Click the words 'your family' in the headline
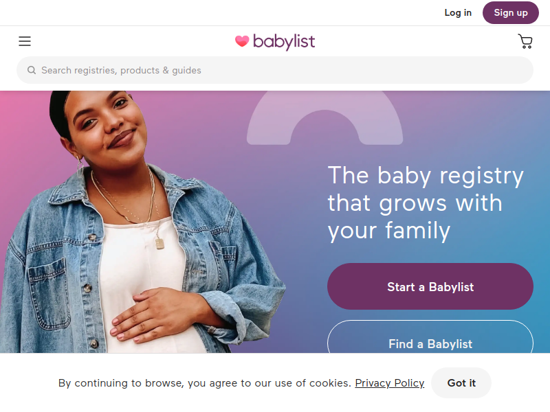 [389, 231]
